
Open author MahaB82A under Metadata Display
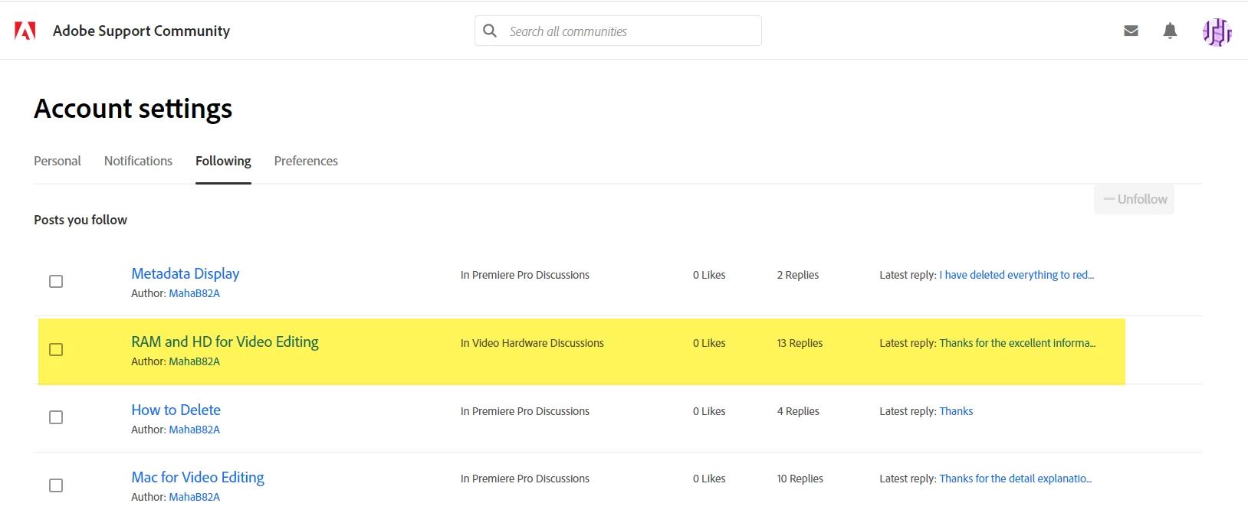point(194,293)
